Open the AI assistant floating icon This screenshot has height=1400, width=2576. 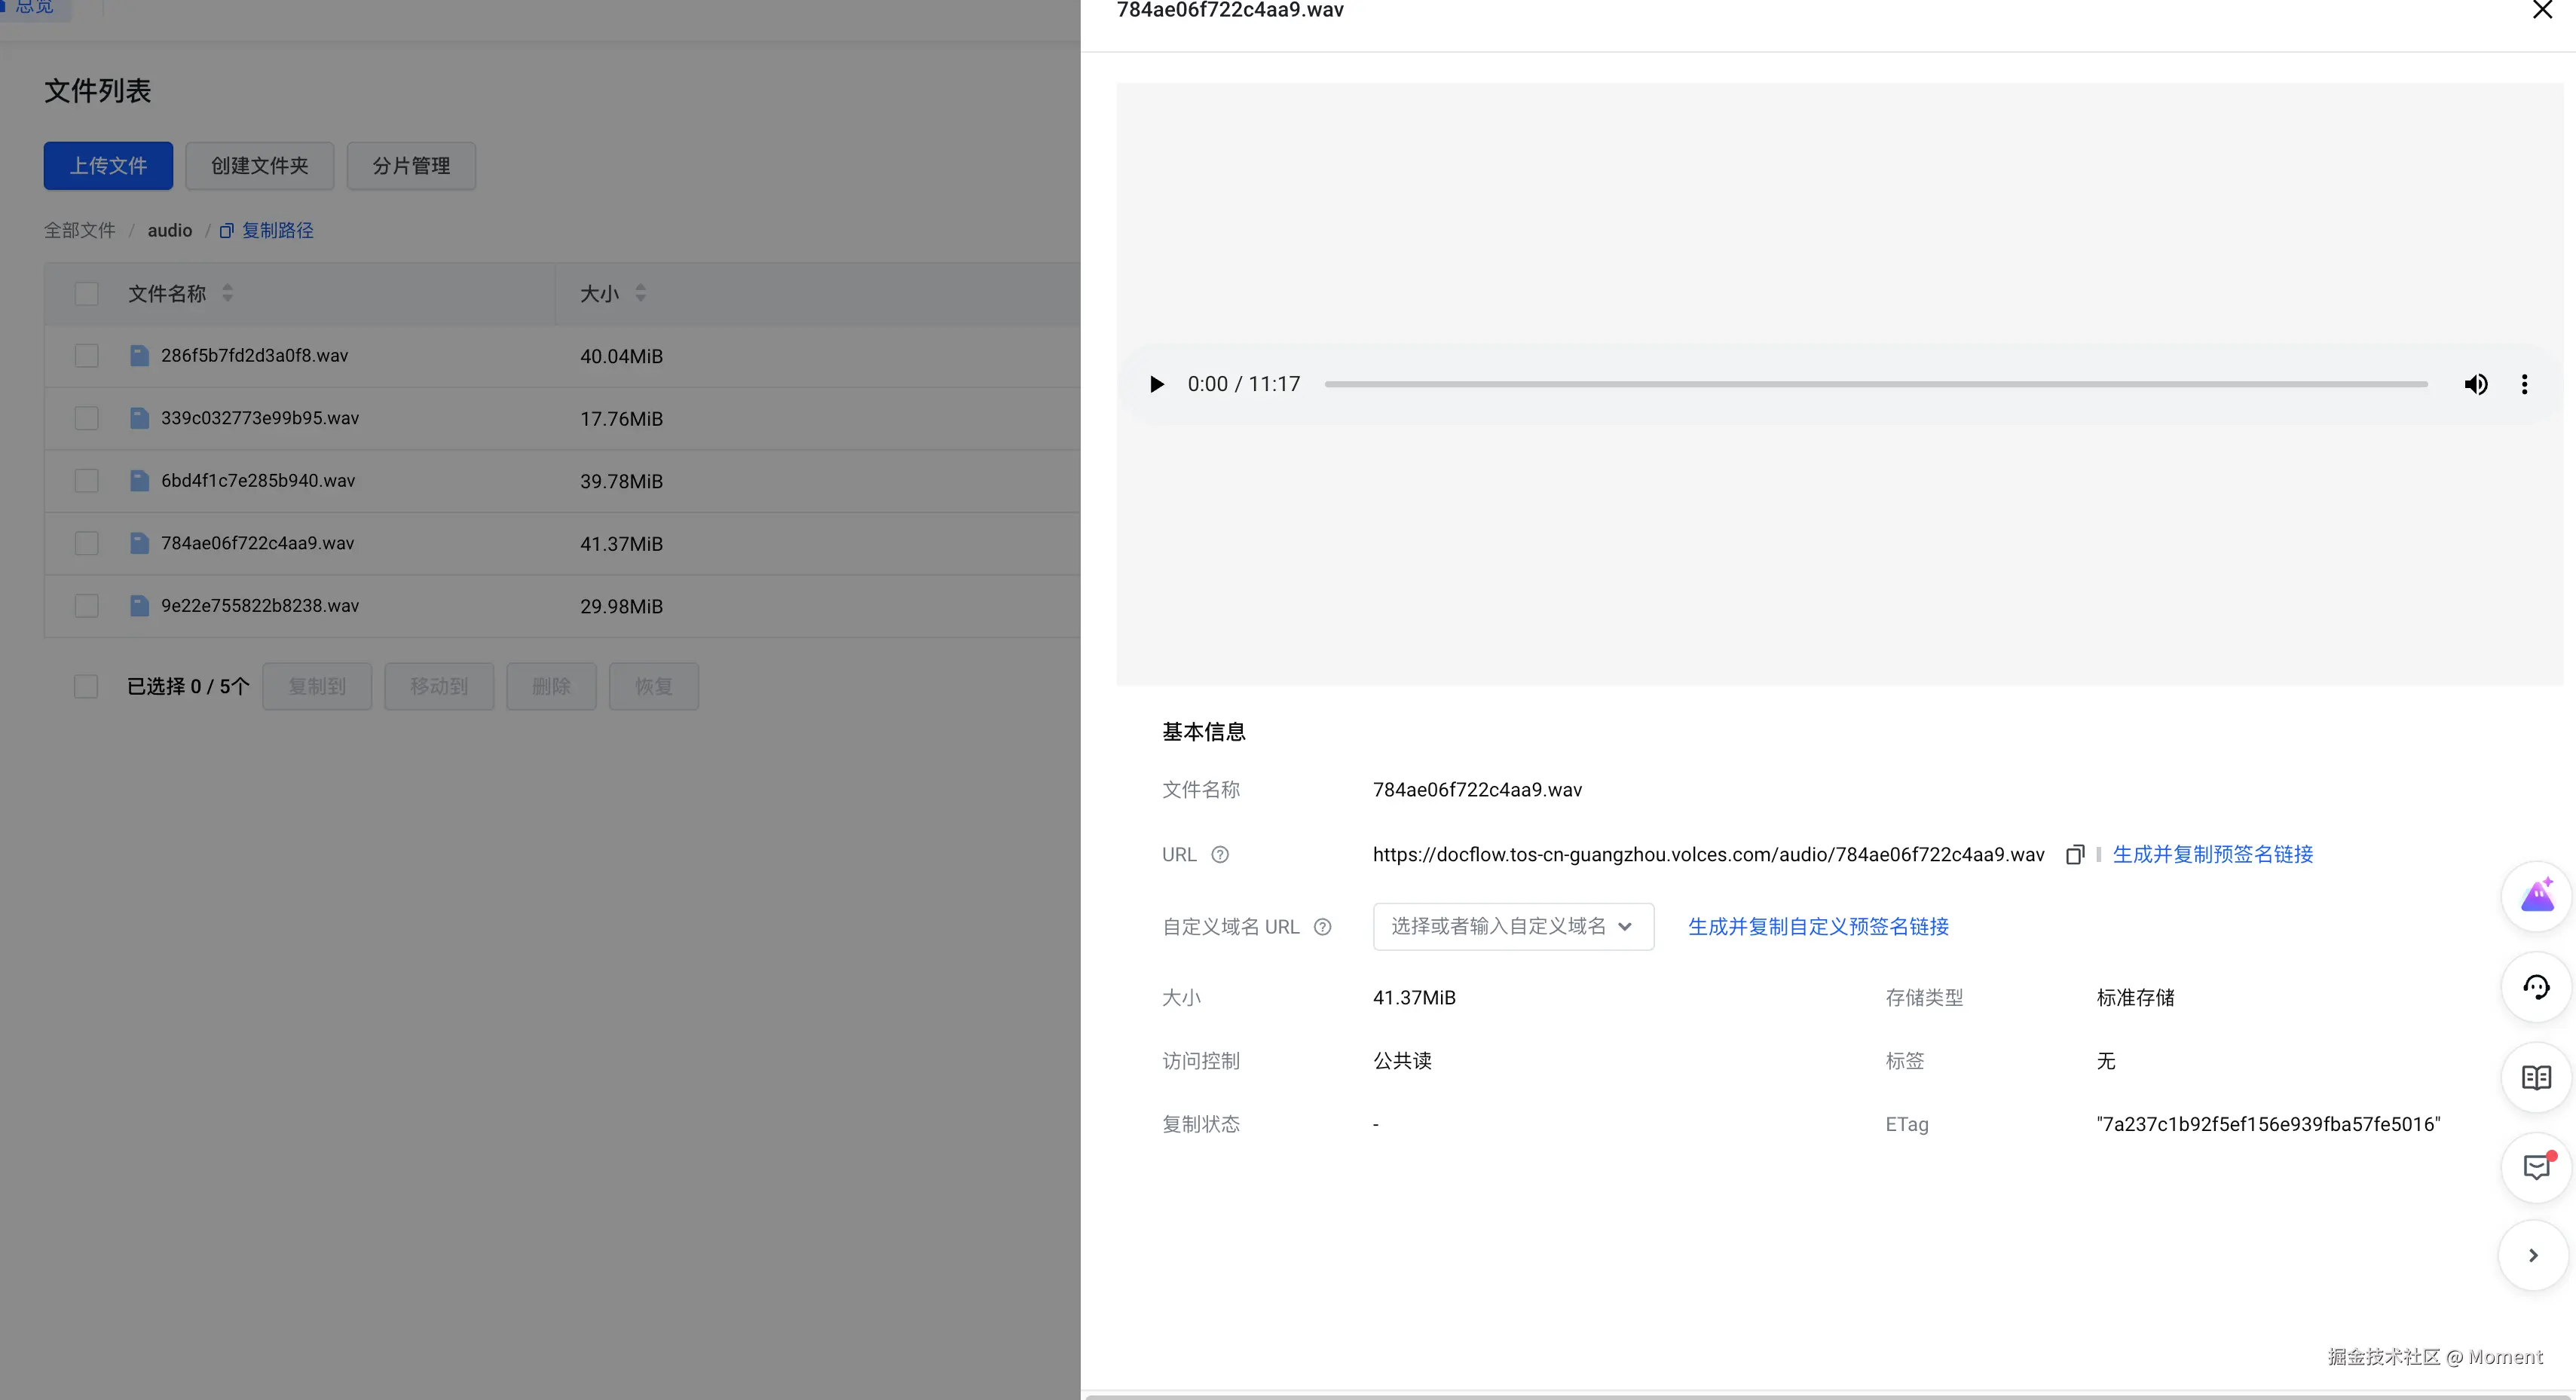pyautogui.click(x=2538, y=896)
